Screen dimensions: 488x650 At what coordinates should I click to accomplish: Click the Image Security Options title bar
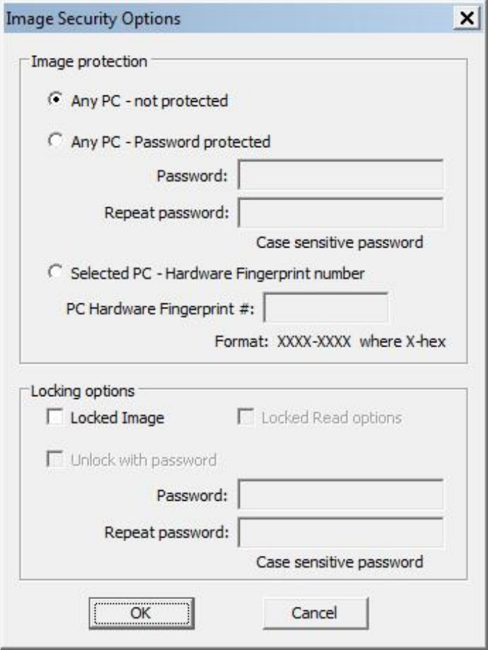click(x=209, y=19)
